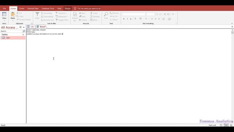
Task: Close the Query1 object window
Action: click(232, 27)
